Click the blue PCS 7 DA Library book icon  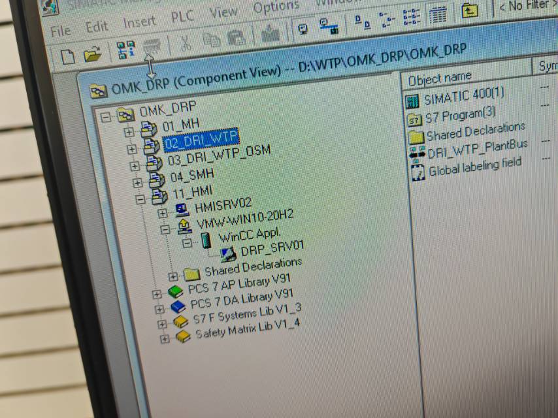point(178,307)
